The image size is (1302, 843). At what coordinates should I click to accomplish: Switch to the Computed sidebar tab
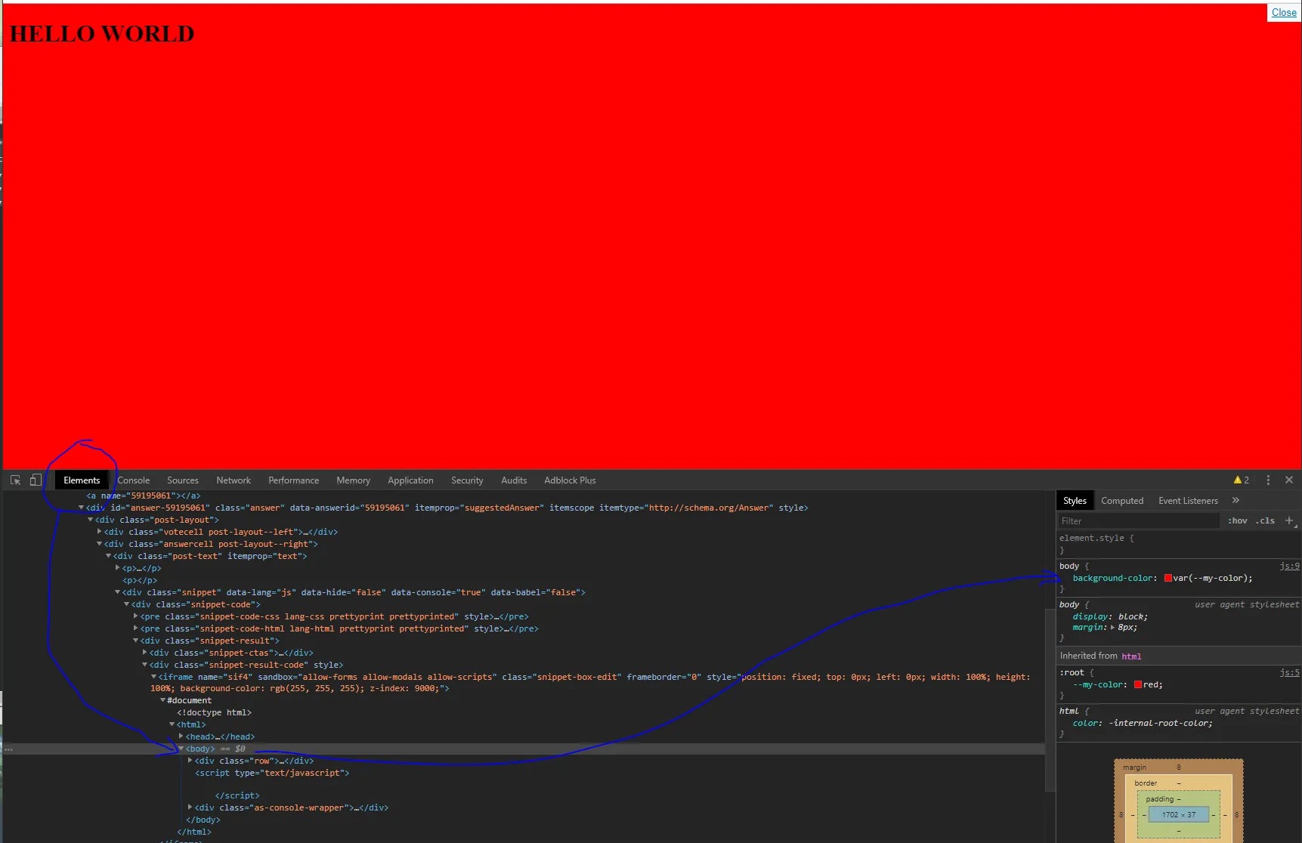point(1122,500)
